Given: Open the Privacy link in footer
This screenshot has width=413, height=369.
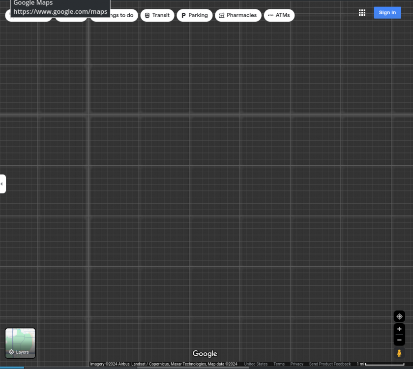Looking at the screenshot, I should (296, 364).
